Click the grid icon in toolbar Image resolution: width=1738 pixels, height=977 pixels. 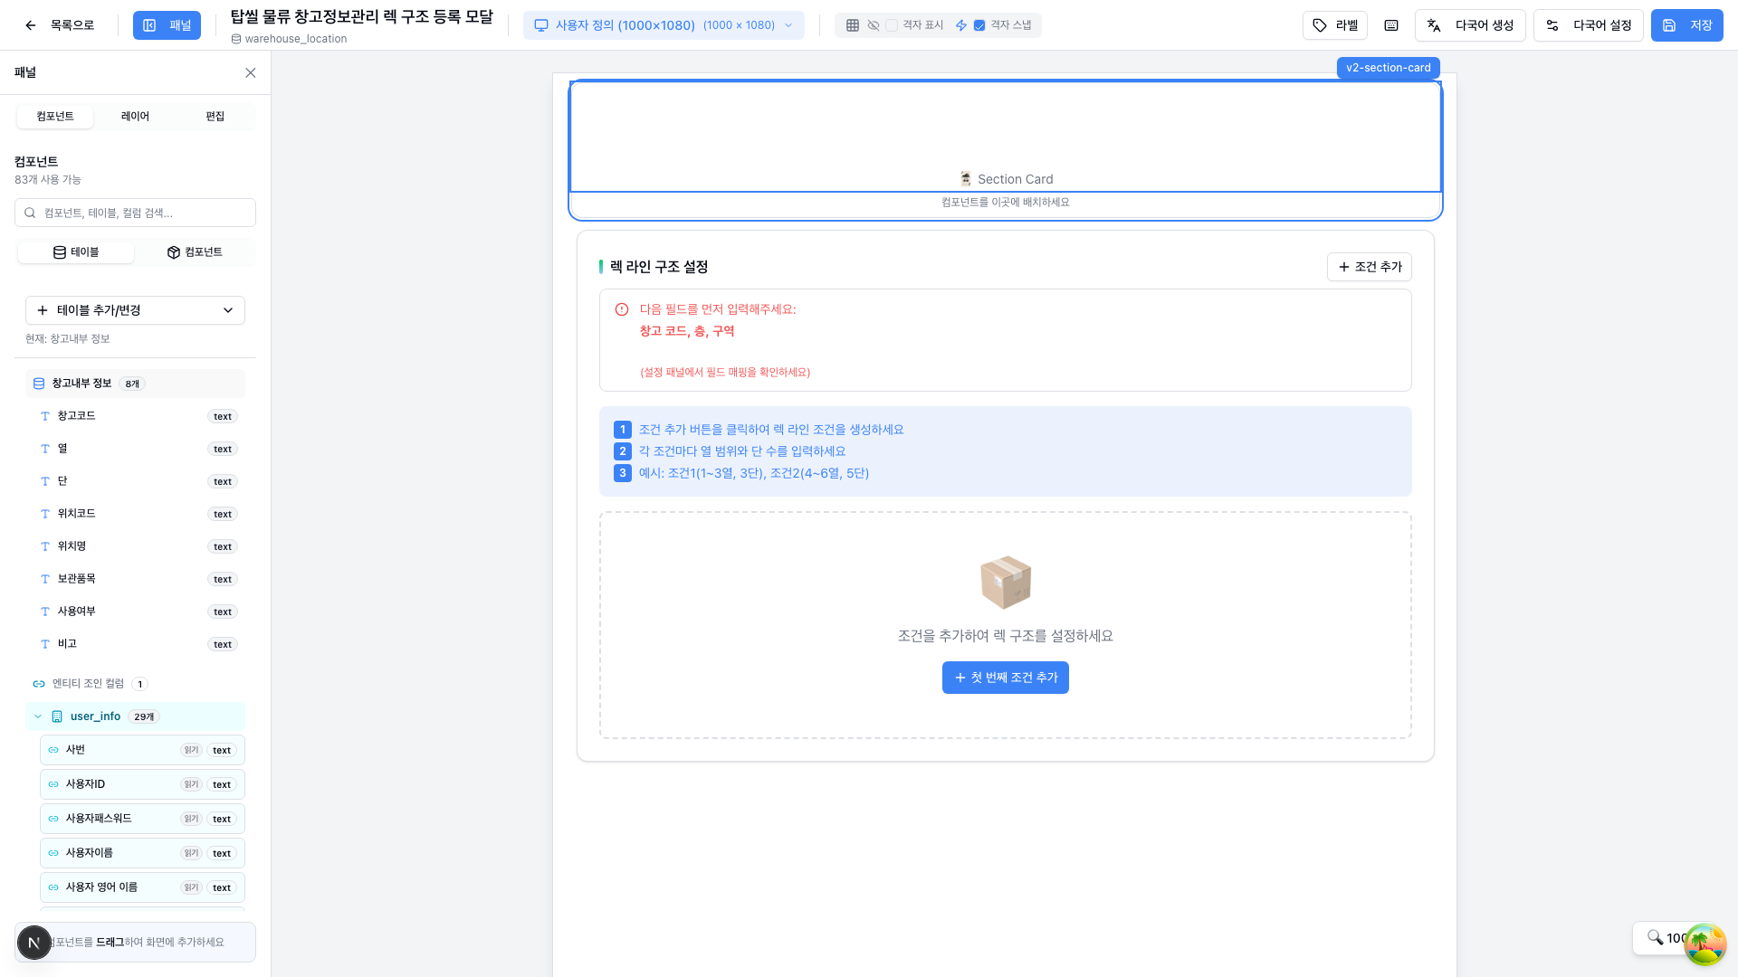[852, 25]
